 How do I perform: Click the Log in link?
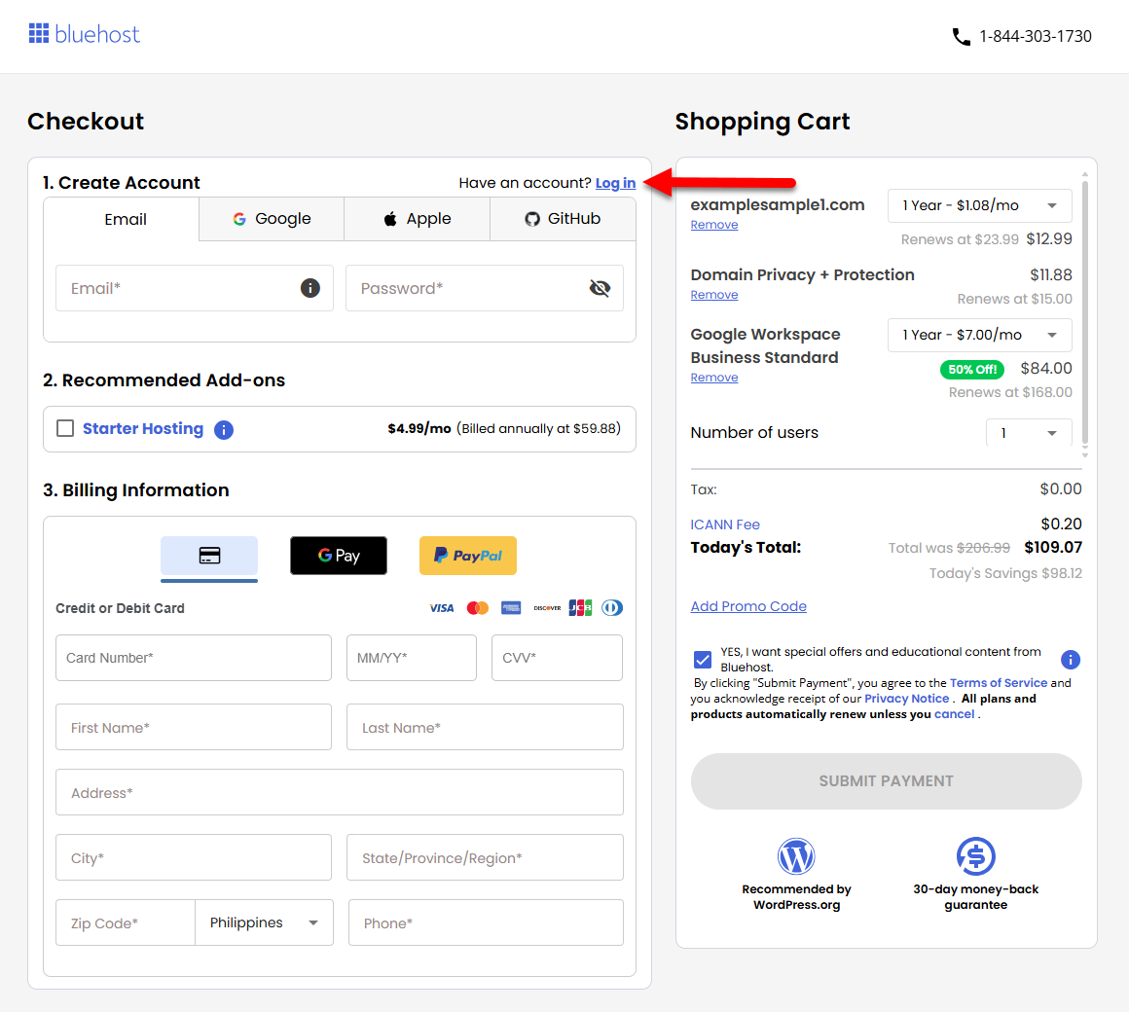616,183
